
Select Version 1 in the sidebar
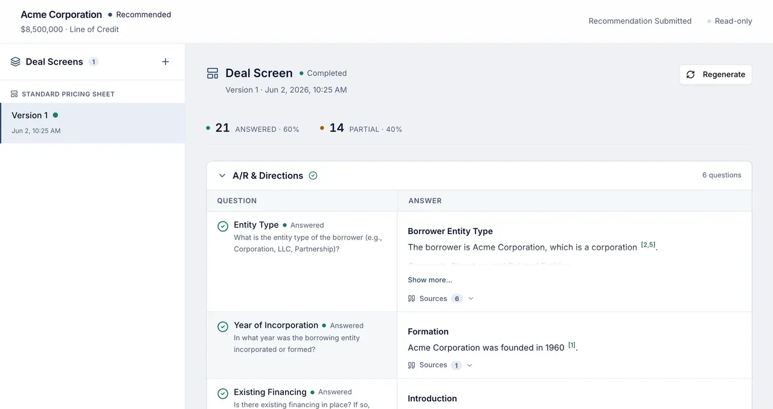92,123
